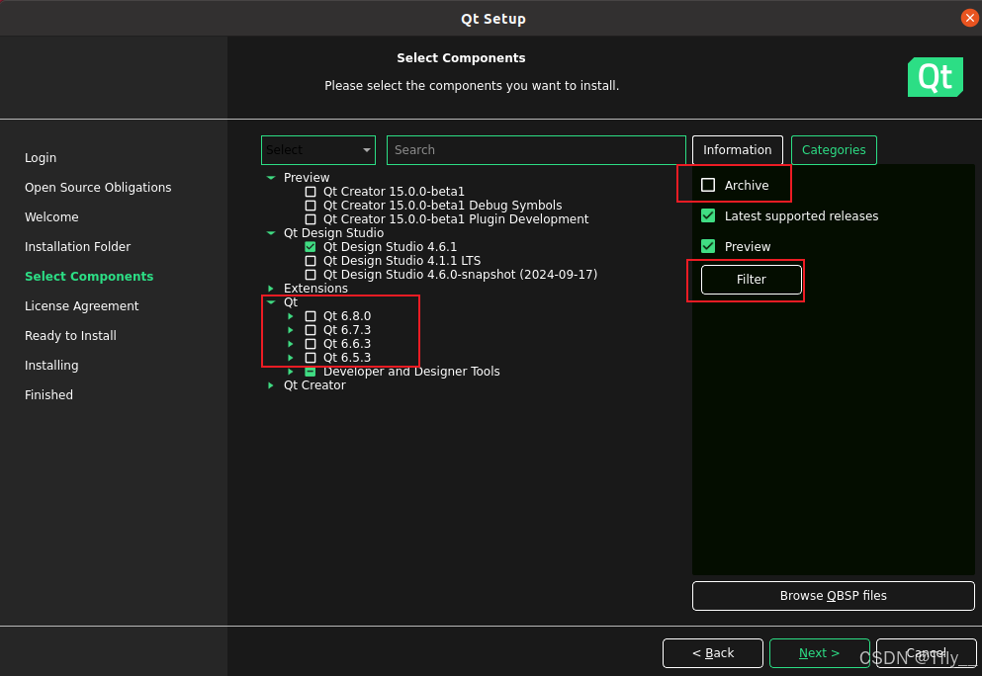The width and height of the screenshot is (982, 676).
Task: Expand the Extensions tree node
Action: pyautogui.click(x=271, y=289)
